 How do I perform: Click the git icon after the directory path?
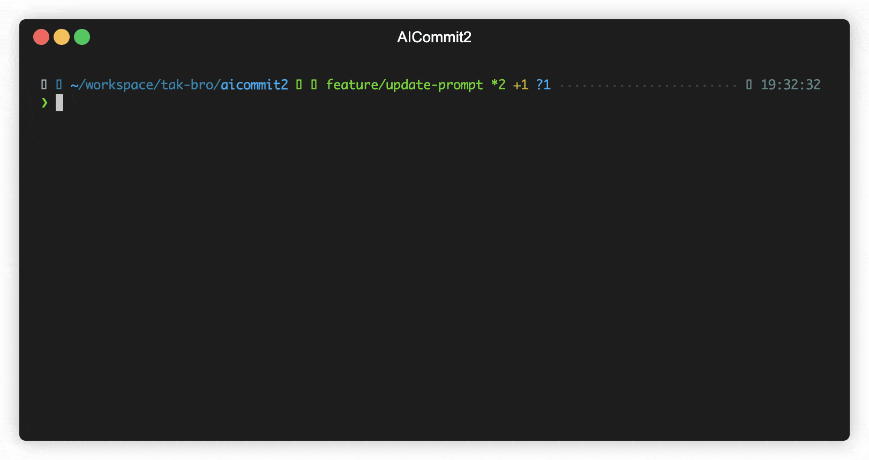(298, 84)
